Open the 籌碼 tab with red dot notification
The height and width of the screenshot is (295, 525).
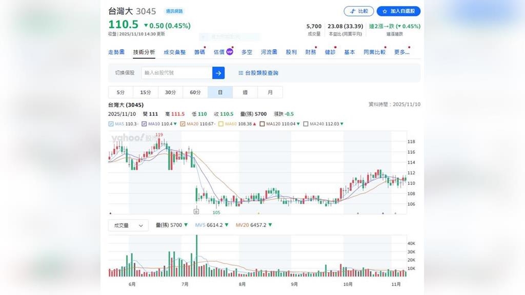pos(200,52)
